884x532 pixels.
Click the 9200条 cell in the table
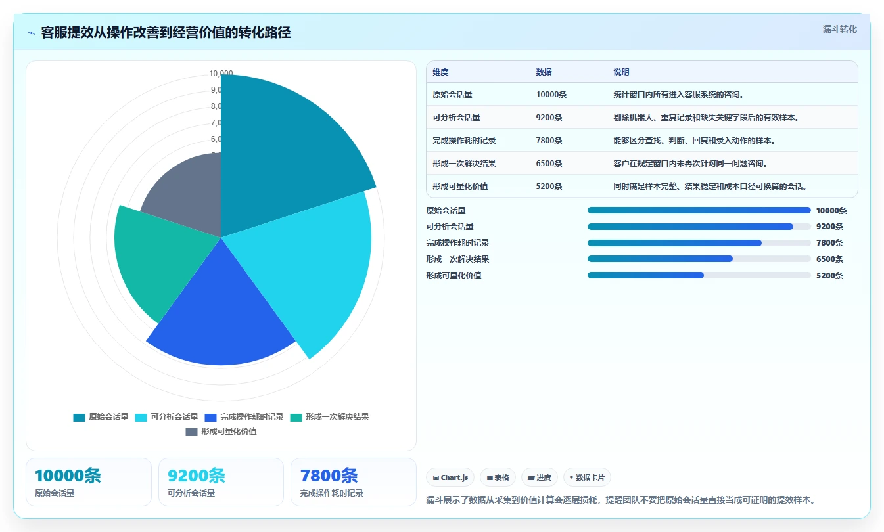click(549, 118)
